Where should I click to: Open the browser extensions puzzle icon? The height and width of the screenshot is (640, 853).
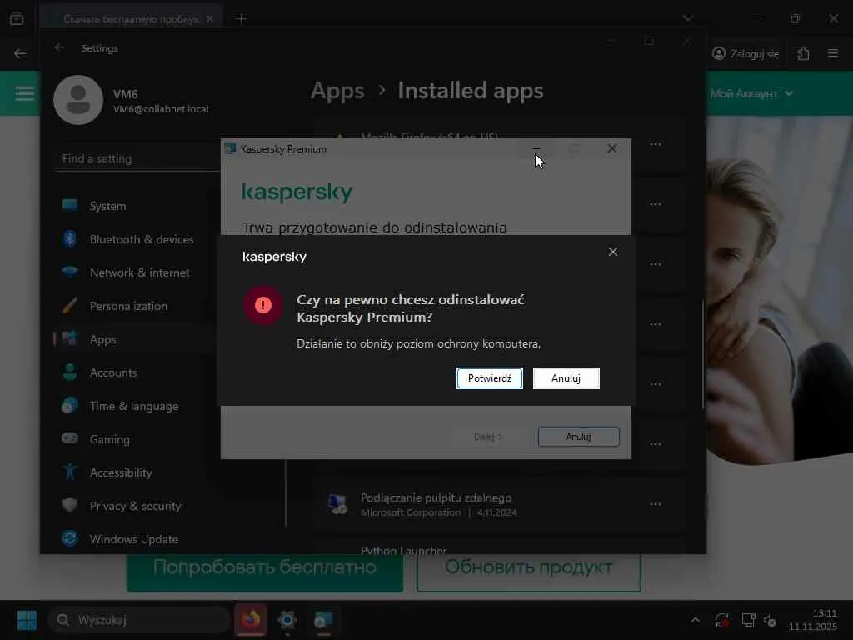[x=803, y=53]
